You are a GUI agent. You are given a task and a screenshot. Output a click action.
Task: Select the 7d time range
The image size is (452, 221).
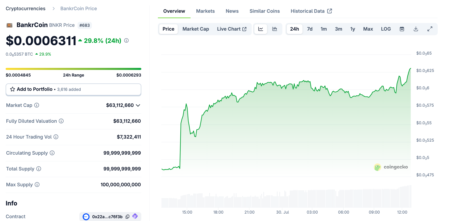pyautogui.click(x=310, y=29)
